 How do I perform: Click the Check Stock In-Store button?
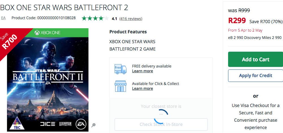click(x=161, y=124)
